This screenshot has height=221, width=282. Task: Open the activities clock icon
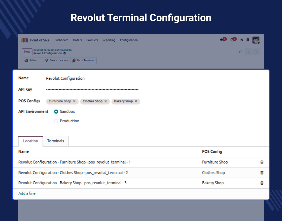(232, 40)
